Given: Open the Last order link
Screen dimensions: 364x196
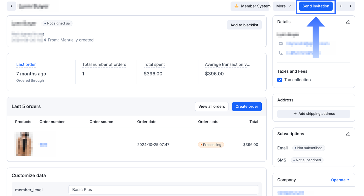Looking at the screenshot, I should [26, 64].
